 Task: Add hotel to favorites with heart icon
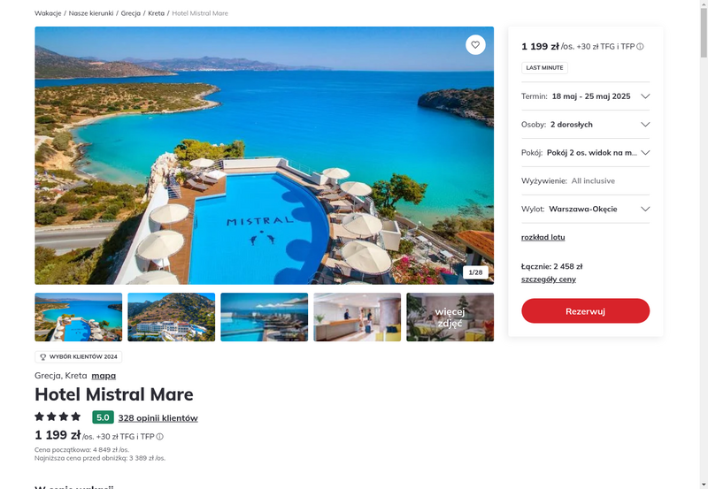point(475,45)
